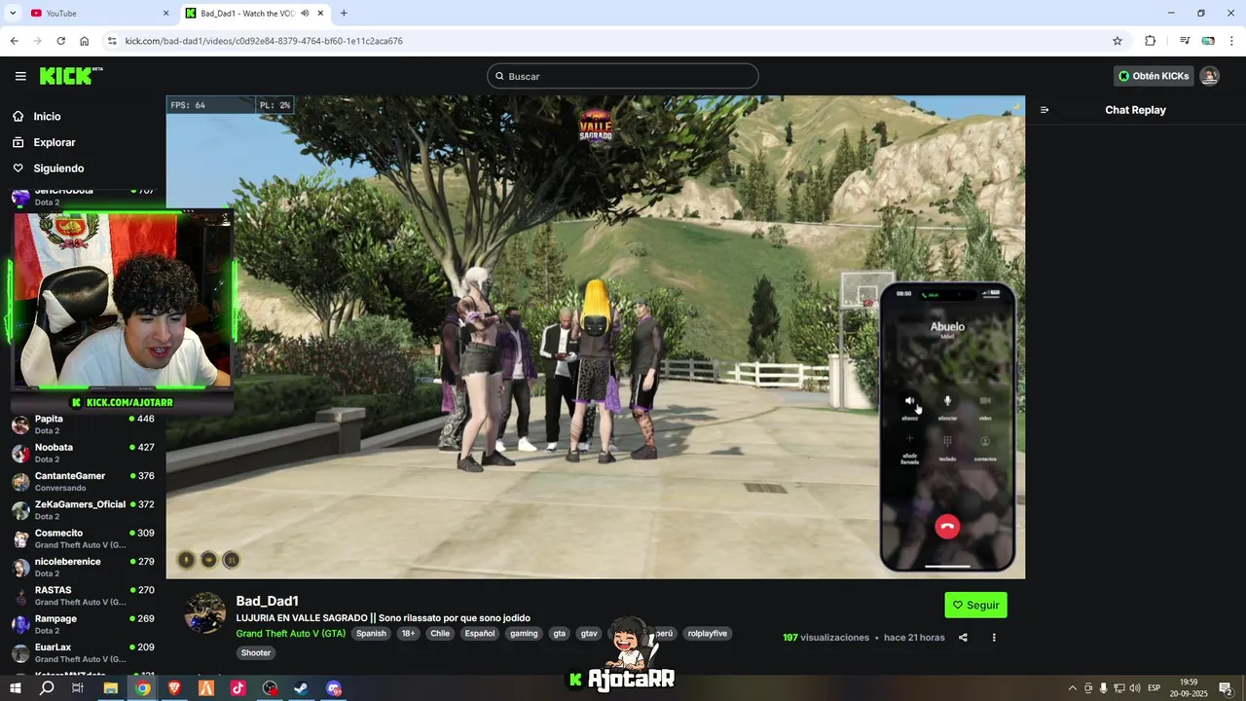Open Windows Start menu
Screen dimensions: 1246x701
15,688
